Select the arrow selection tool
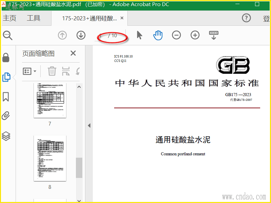The width and height of the screenshot is (271, 203). [139, 35]
